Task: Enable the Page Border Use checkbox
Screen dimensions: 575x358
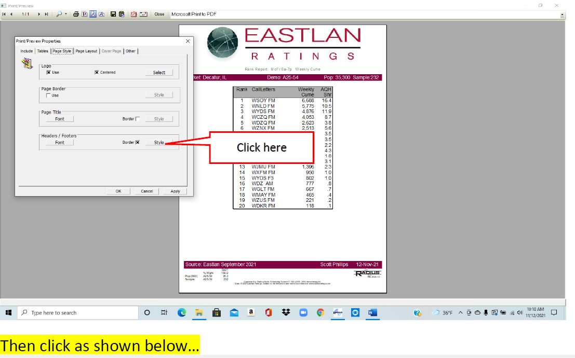Action: tap(48, 95)
